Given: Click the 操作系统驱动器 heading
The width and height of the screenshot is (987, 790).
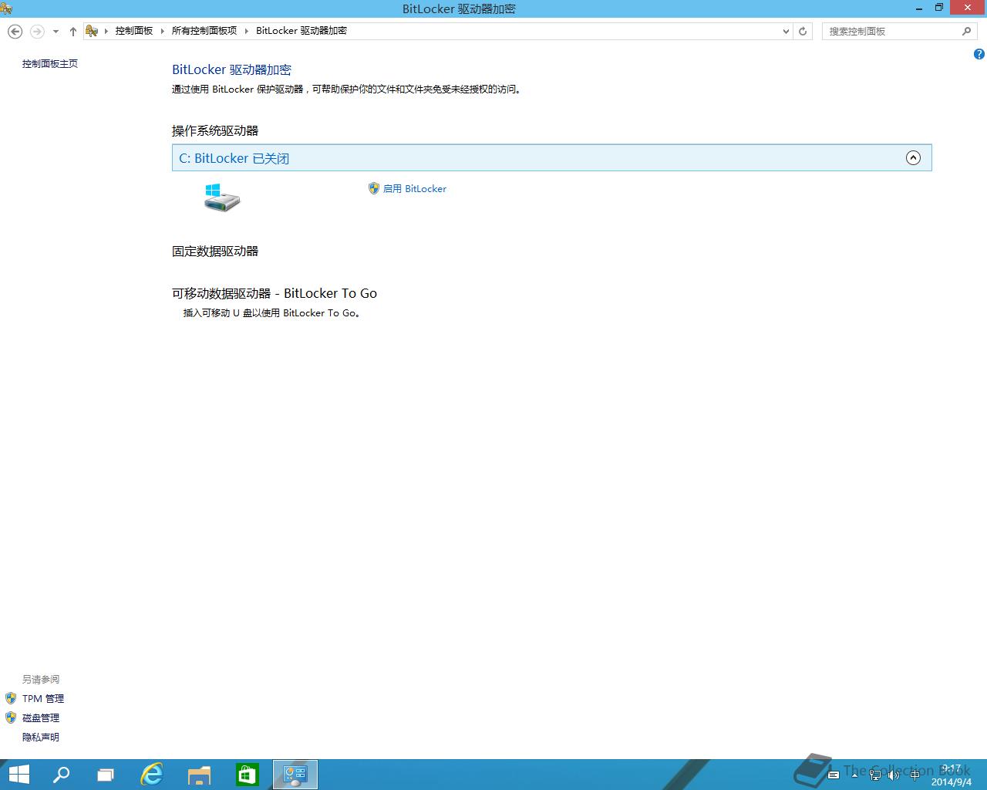Looking at the screenshot, I should pos(215,131).
